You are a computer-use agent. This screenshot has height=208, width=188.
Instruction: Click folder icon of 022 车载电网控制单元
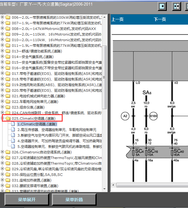8,102
